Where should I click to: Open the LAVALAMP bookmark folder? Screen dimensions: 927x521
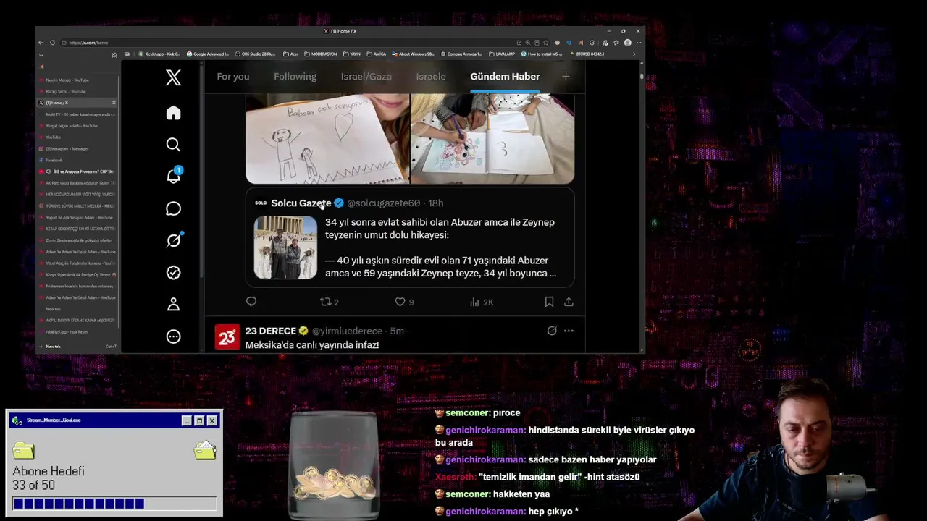[x=502, y=54]
